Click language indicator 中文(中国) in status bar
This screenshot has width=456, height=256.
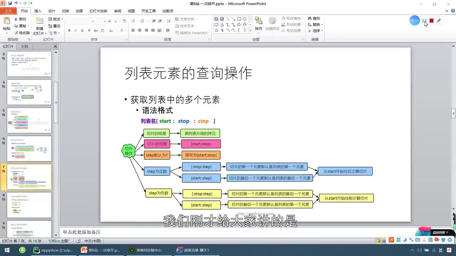tap(93, 241)
